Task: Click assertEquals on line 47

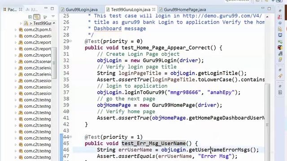Action: (136, 157)
